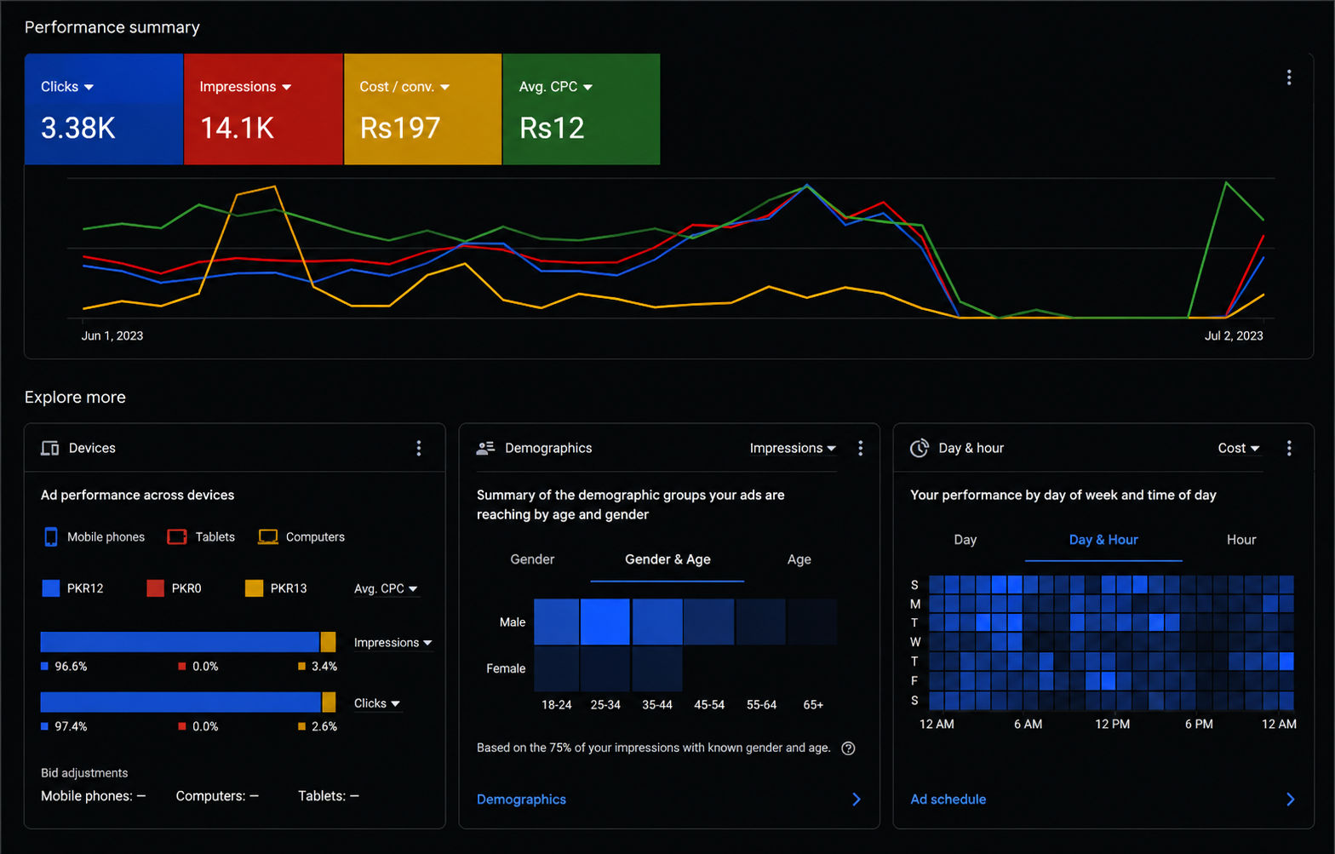1335x854 pixels.
Task: Switch to the Day tab
Action: point(965,540)
